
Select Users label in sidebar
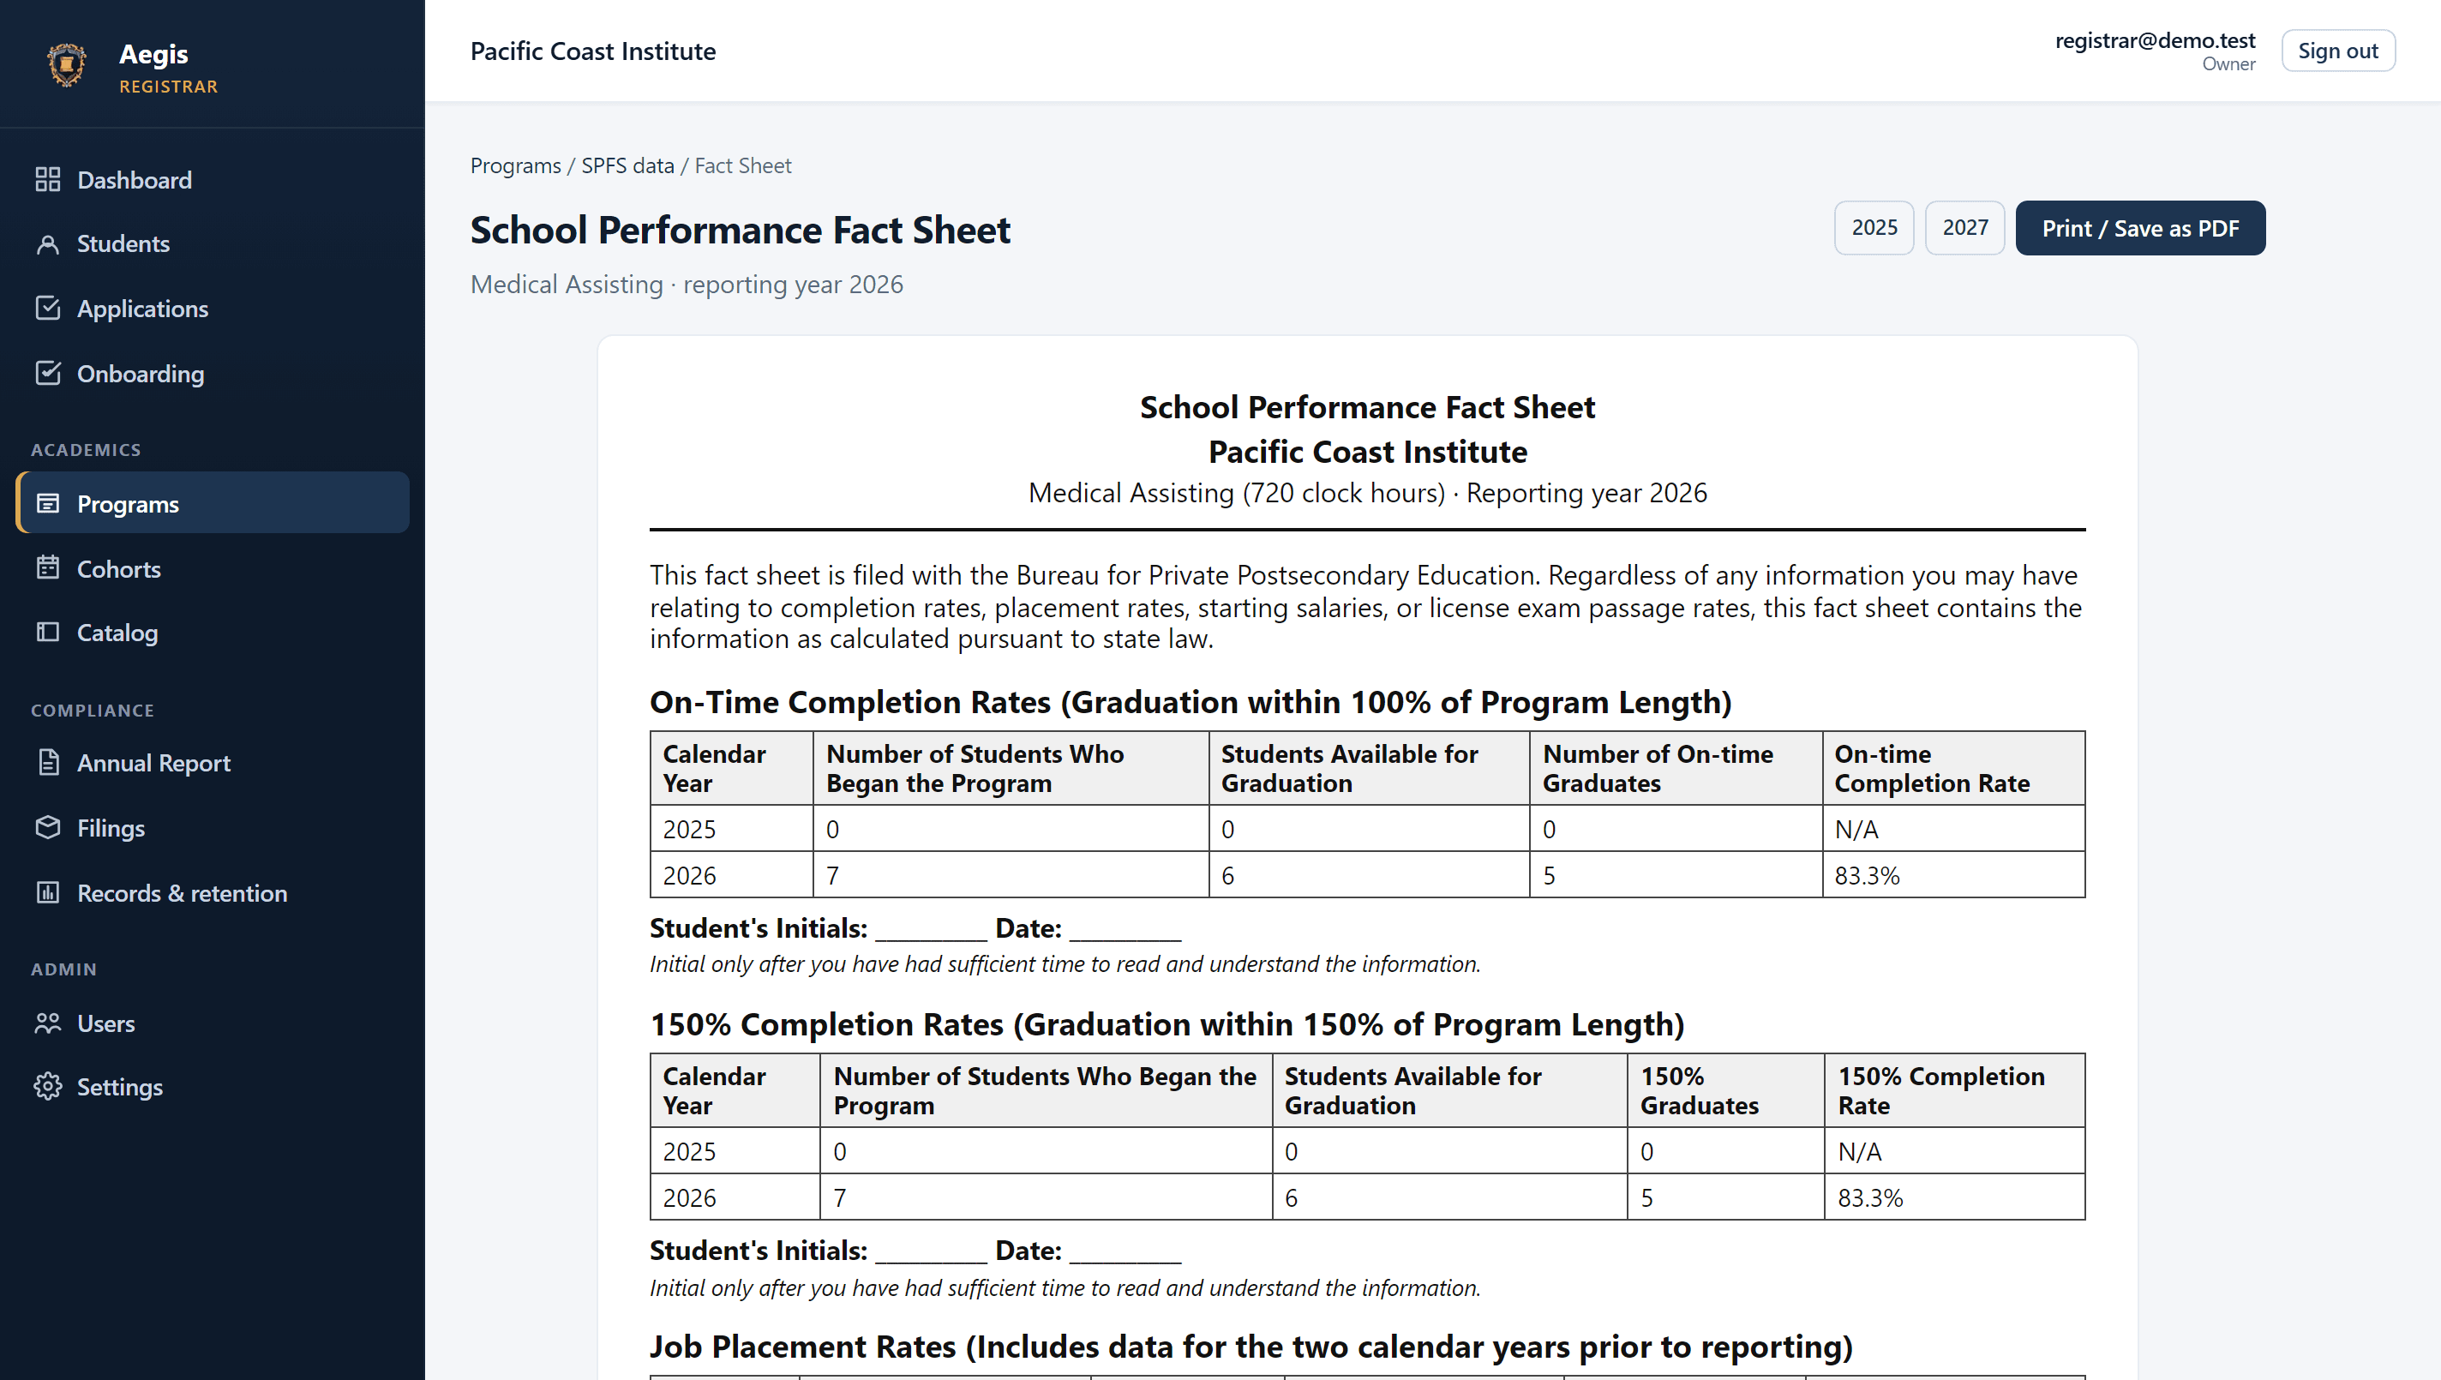(x=106, y=1023)
